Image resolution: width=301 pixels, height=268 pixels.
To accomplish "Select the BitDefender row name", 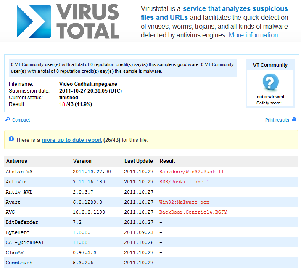I will [x=22, y=222].
